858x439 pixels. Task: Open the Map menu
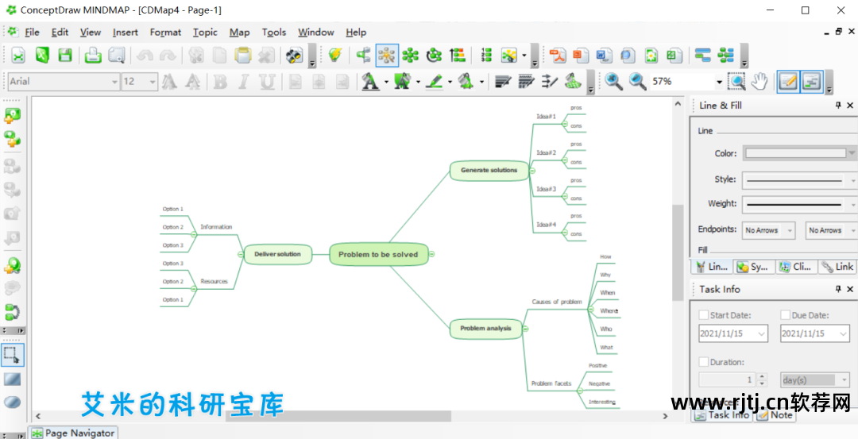(239, 33)
